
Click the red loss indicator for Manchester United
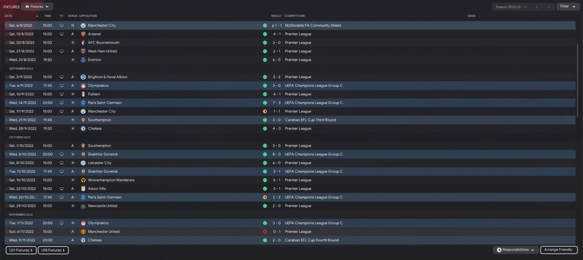(265, 232)
